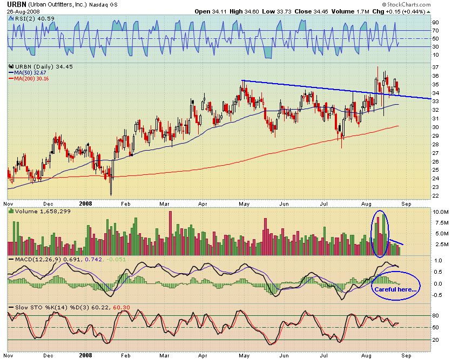This screenshot has width=452, height=359.
Task: Click the candlestick icon beside URBN (Daily)
Action: point(11,66)
